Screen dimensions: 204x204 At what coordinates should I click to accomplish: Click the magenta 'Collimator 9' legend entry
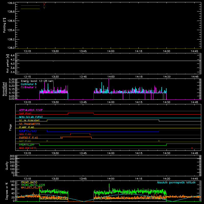29,87
